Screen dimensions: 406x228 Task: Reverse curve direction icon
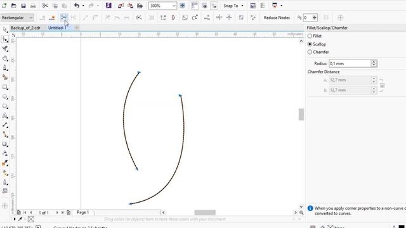pyautogui.click(x=139, y=18)
